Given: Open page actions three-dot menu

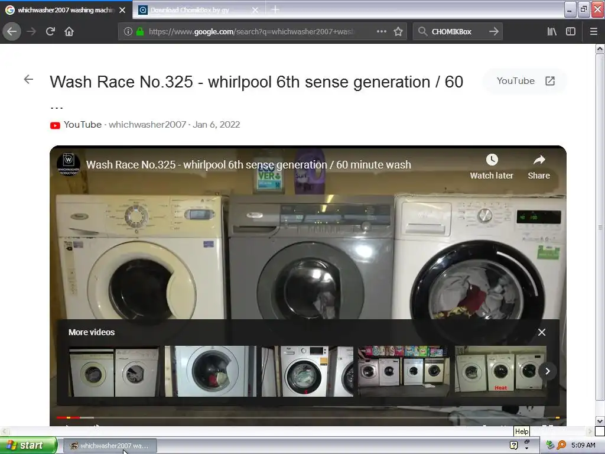Looking at the screenshot, I should (381, 31).
